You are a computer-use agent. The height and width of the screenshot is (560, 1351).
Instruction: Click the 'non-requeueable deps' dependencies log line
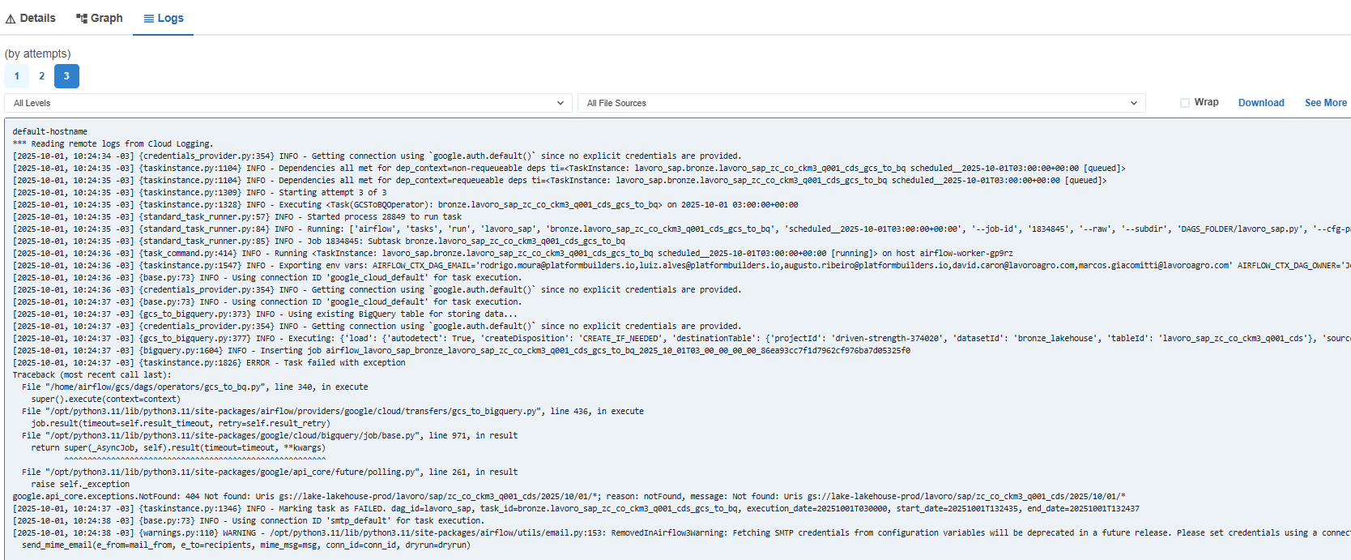[x=569, y=168]
